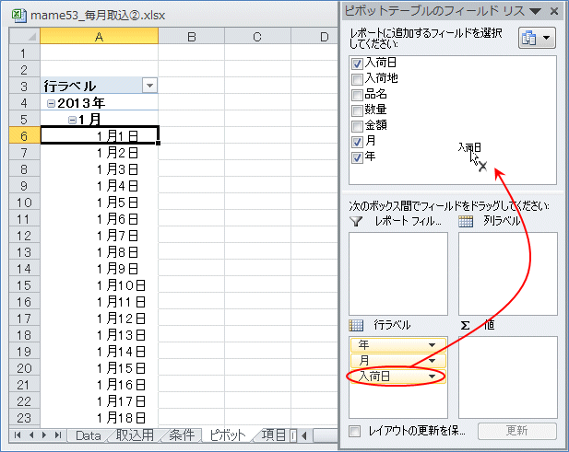This screenshot has height=452, width=569.
Task: Select column C header
Action: 257,36
